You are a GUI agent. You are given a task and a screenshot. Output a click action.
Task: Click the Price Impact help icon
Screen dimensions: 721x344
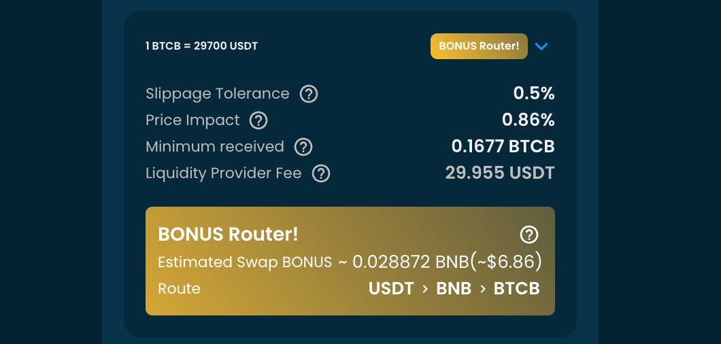[258, 120]
